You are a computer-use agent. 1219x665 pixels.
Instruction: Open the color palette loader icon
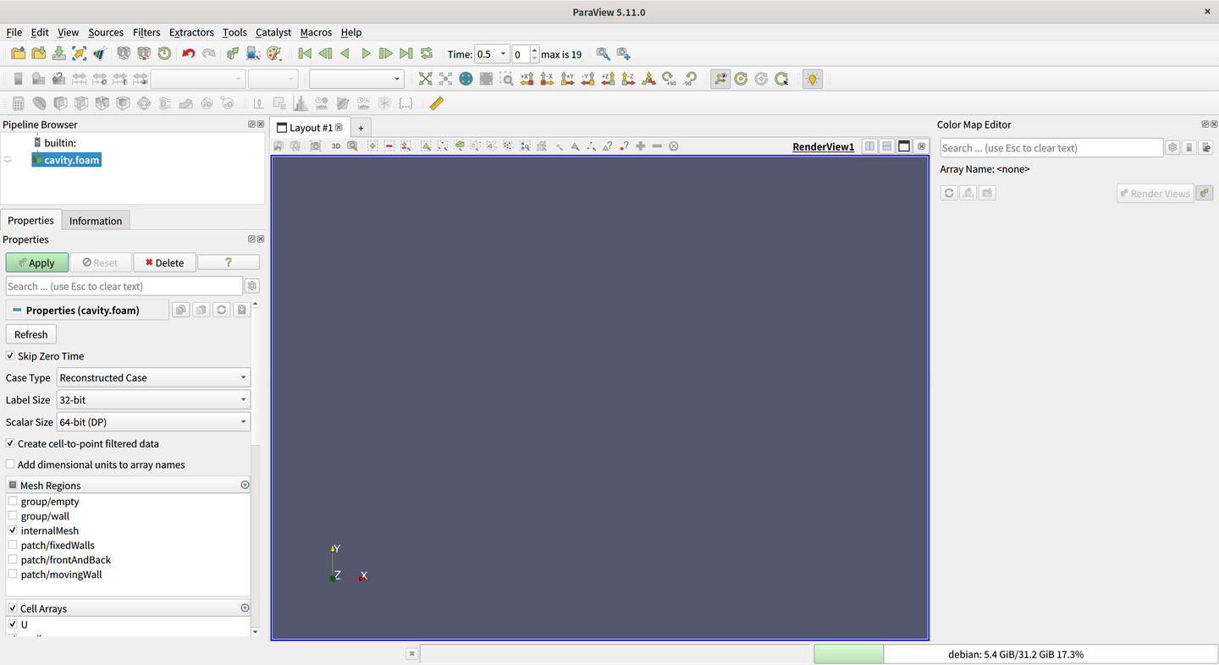click(x=273, y=54)
